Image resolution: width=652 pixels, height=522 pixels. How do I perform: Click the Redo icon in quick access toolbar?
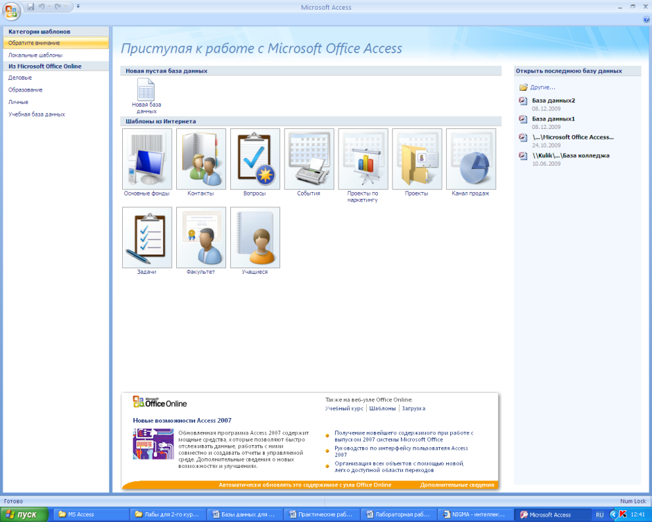tap(58, 6)
